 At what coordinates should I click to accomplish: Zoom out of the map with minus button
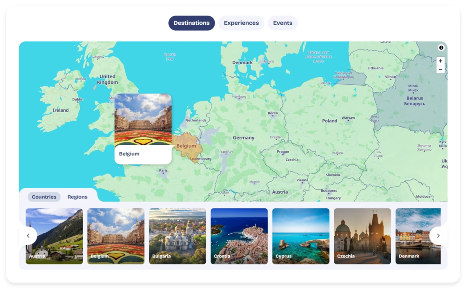point(440,70)
